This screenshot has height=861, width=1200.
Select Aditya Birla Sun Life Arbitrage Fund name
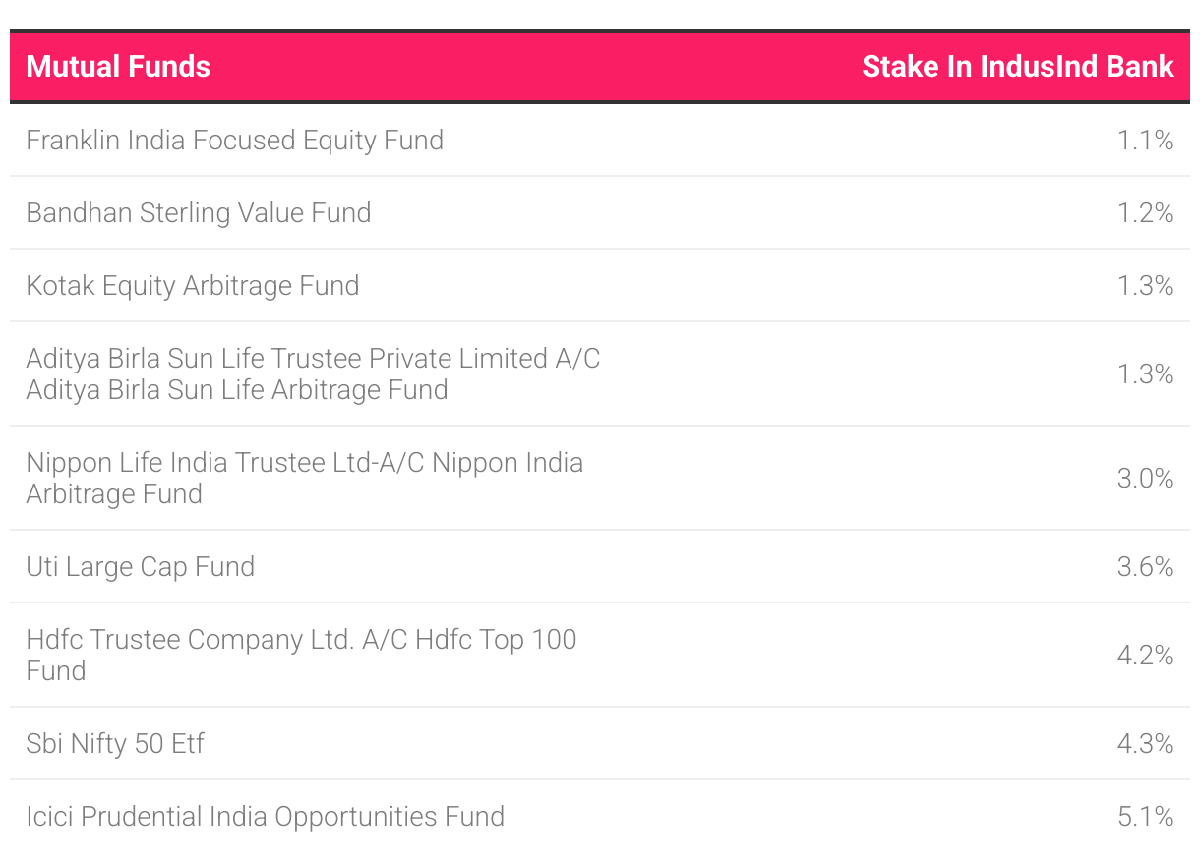[313, 374]
